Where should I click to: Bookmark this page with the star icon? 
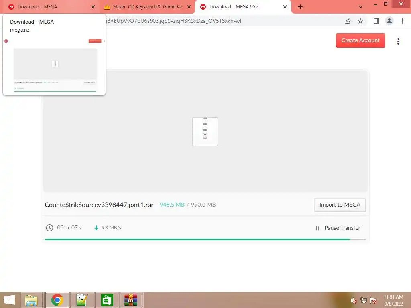pyautogui.click(x=361, y=21)
